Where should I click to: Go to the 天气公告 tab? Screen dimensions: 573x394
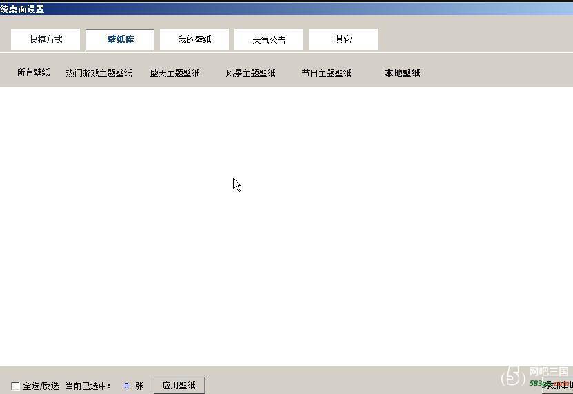pos(269,39)
